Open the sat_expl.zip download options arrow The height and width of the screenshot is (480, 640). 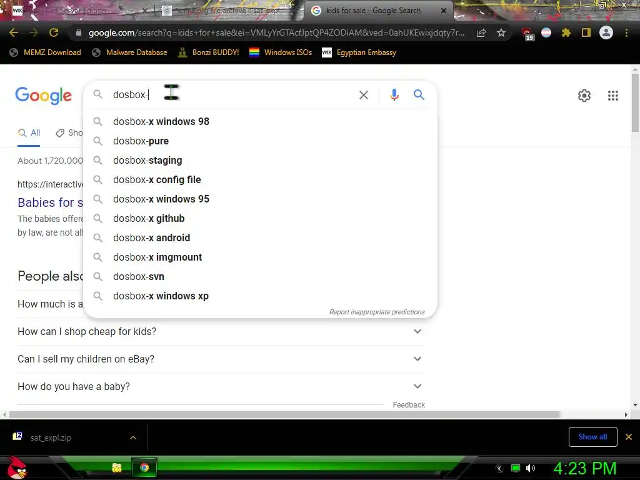click(x=133, y=437)
